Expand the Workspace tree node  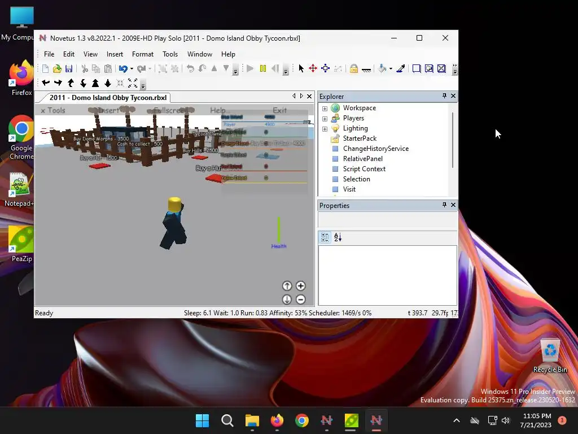(325, 108)
